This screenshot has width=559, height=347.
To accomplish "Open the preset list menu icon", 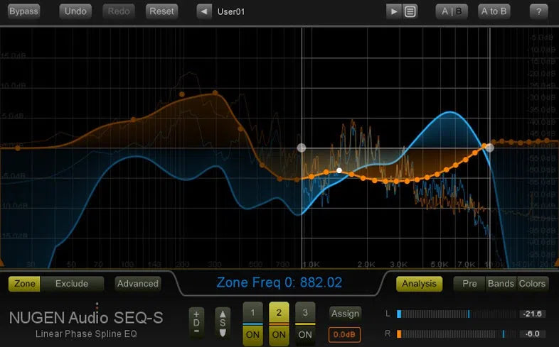I will click(410, 12).
